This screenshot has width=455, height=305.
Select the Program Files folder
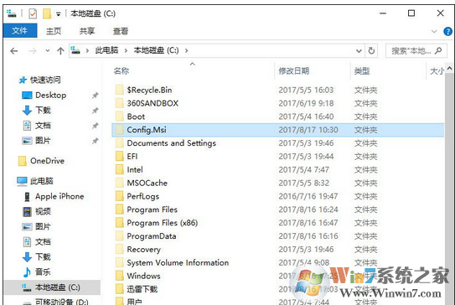pos(152,209)
